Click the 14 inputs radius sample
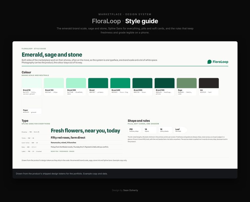 point(150,130)
